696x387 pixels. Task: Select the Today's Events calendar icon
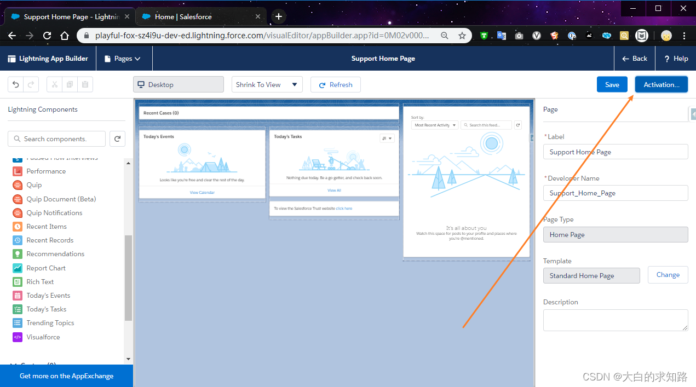click(18, 296)
